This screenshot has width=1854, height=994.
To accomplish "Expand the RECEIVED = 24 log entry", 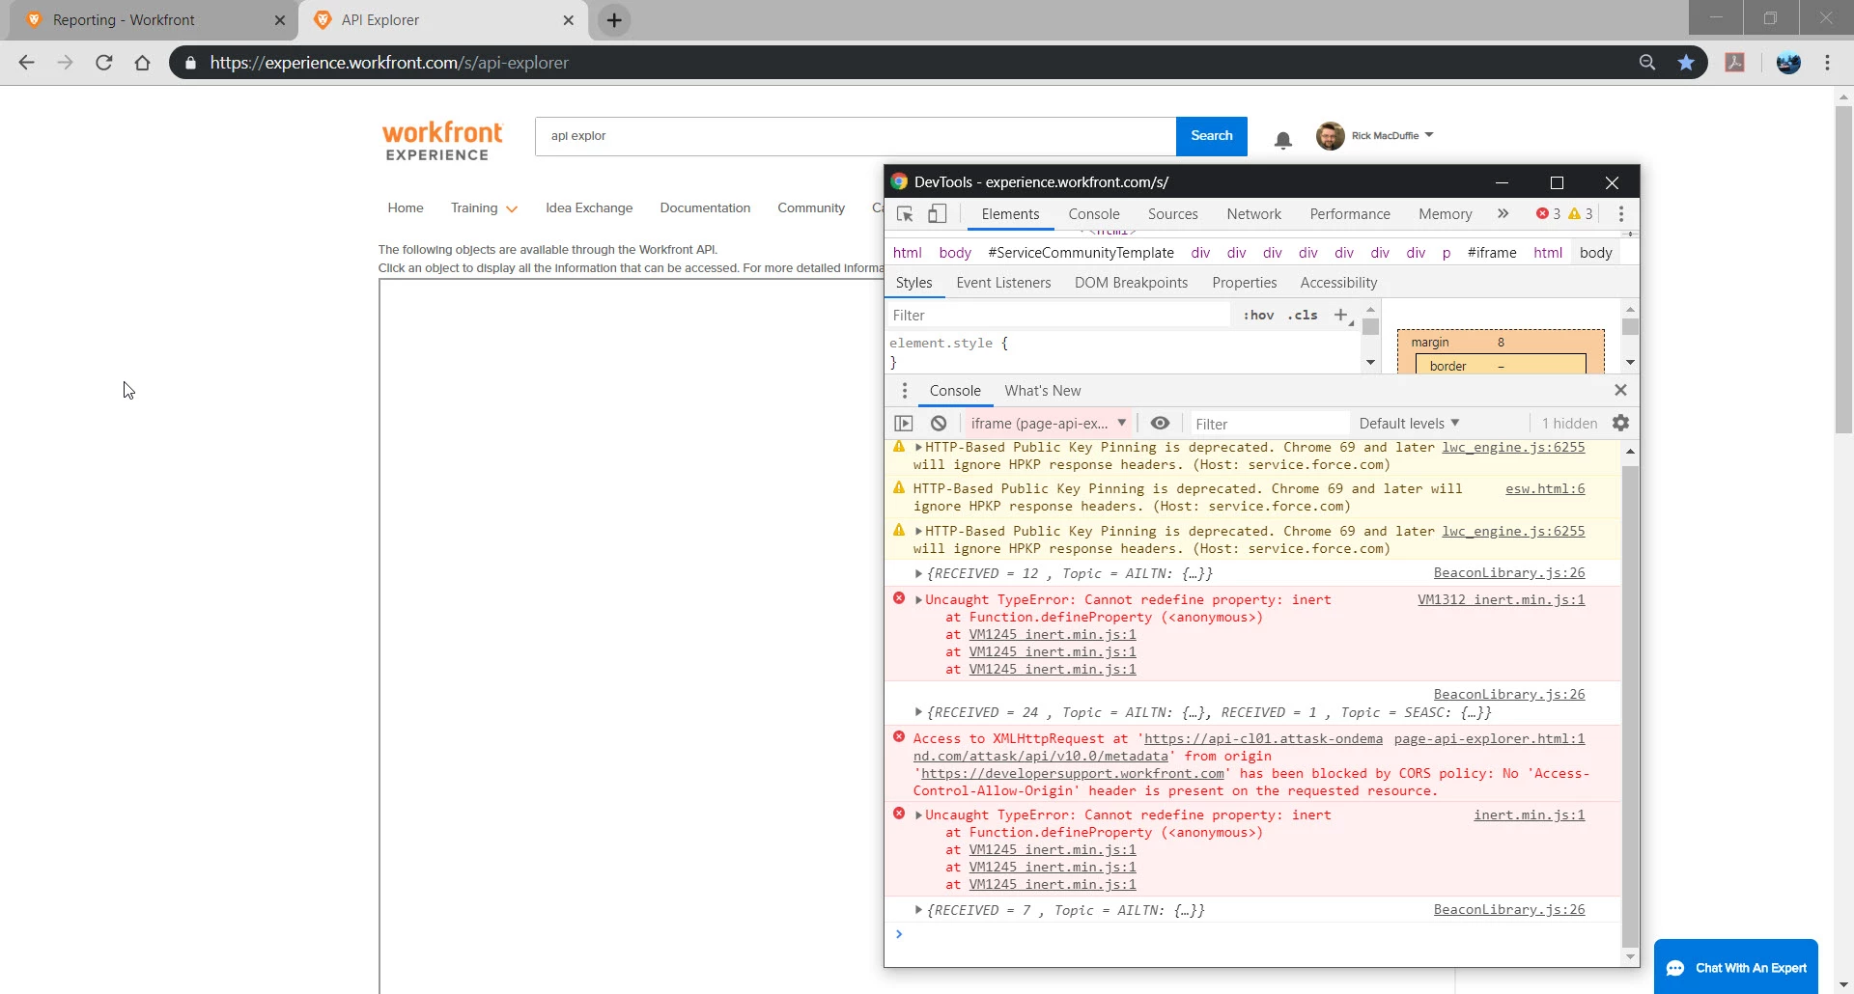I will point(918,713).
